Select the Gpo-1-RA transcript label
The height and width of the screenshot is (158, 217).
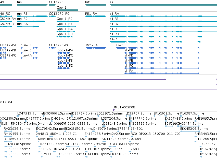(65, 29)
